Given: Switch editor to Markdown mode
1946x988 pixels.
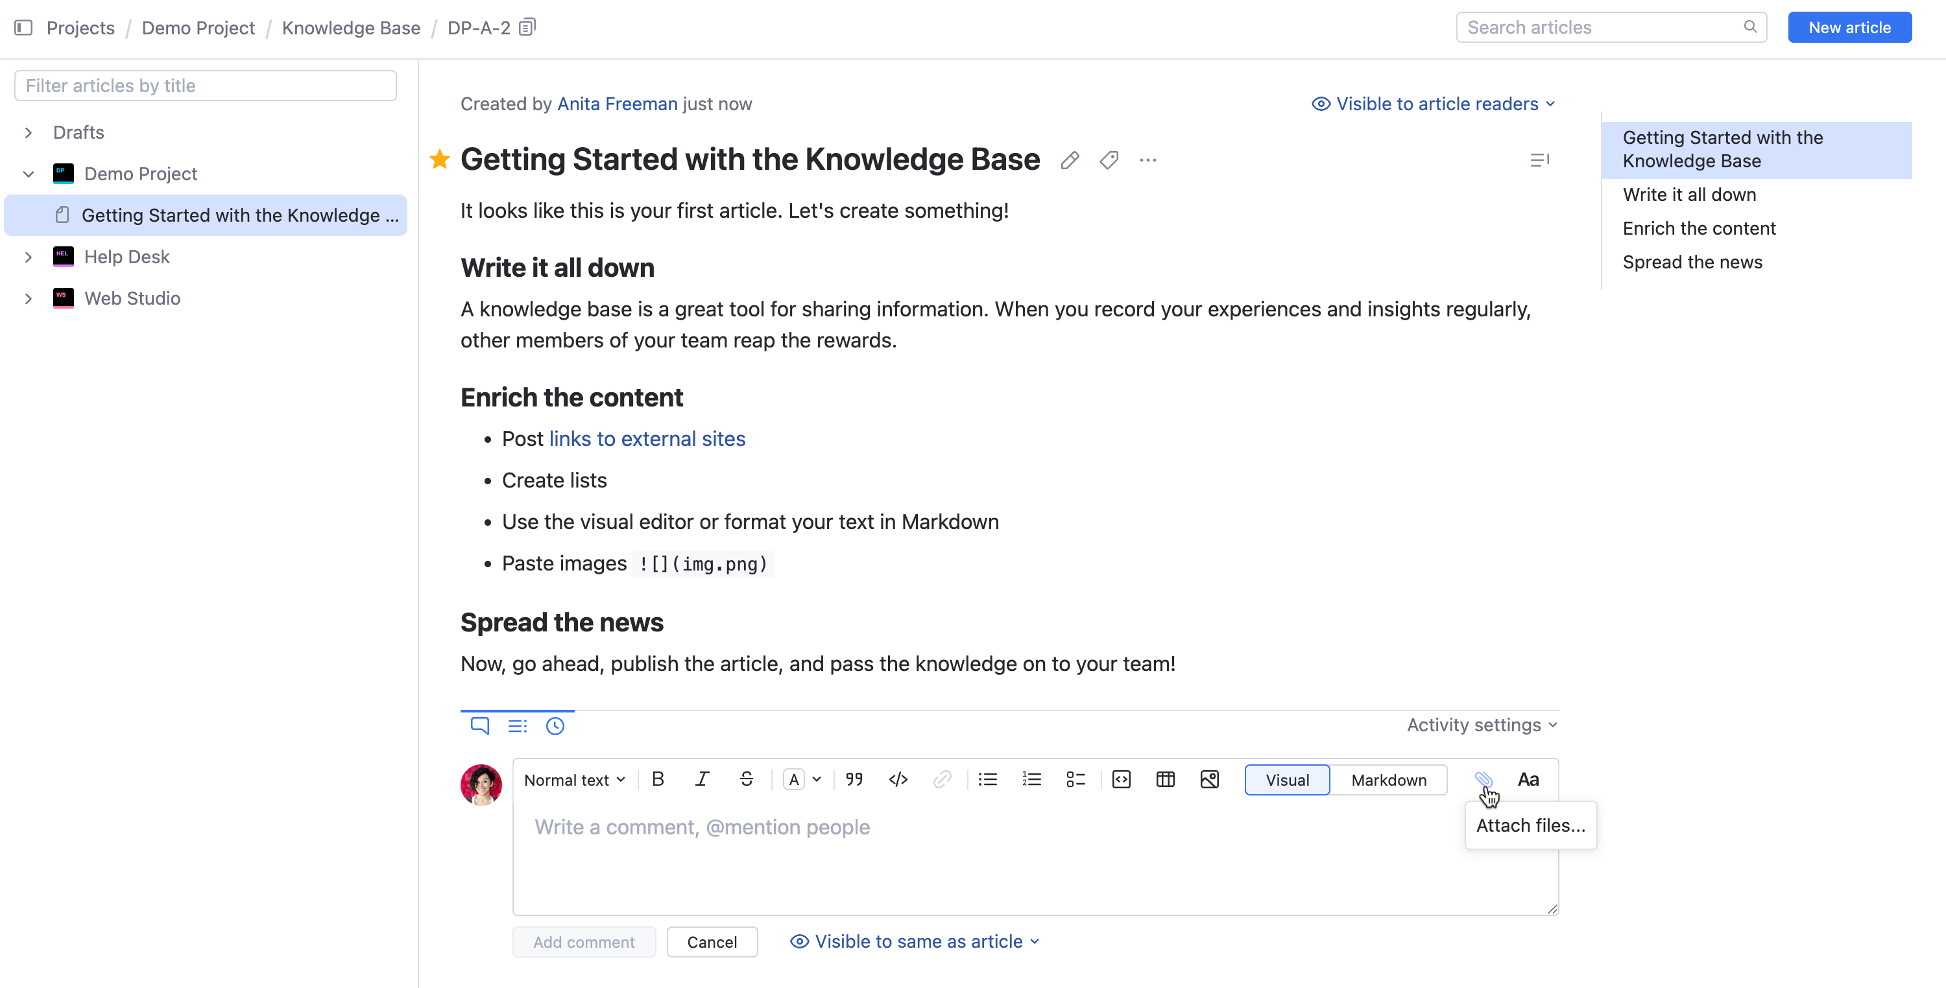Looking at the screenshot, I should pyautogui.click(x=1387, y=780).
